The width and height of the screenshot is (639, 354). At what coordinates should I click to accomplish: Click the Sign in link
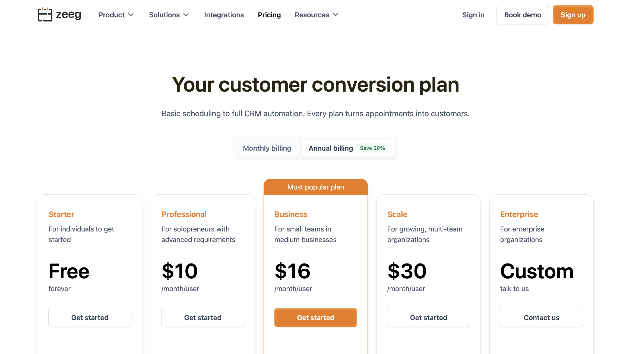point(473,15)
